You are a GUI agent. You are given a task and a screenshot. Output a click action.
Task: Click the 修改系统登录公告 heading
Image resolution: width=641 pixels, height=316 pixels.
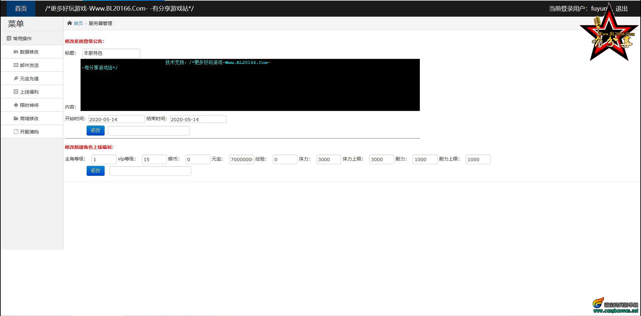85,41
